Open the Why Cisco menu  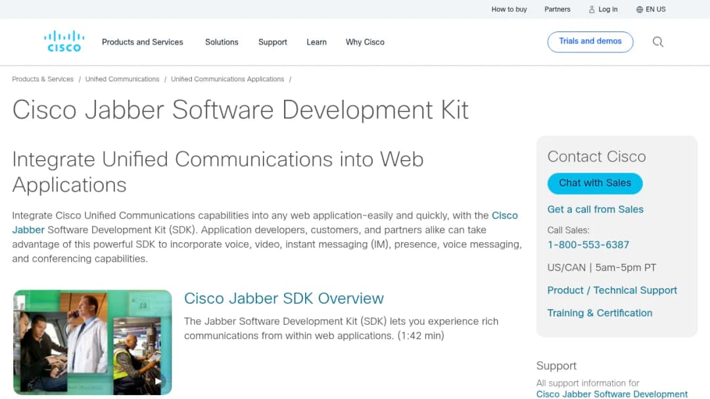point(365,42)
